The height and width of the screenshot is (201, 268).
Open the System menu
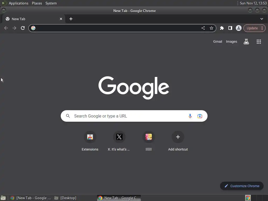click(x=51, y=3)
